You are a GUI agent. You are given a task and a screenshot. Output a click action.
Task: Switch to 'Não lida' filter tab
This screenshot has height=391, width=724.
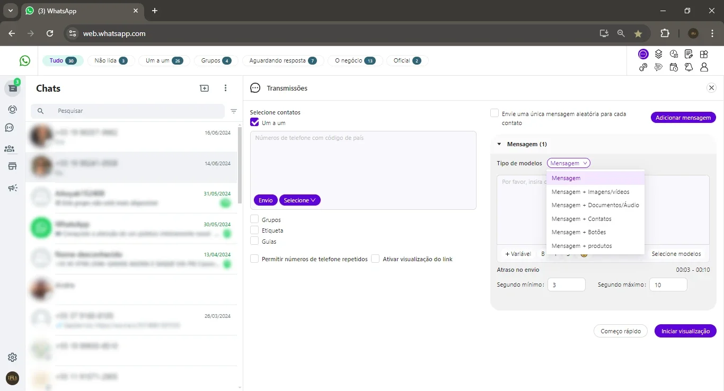tap(111, 60)
